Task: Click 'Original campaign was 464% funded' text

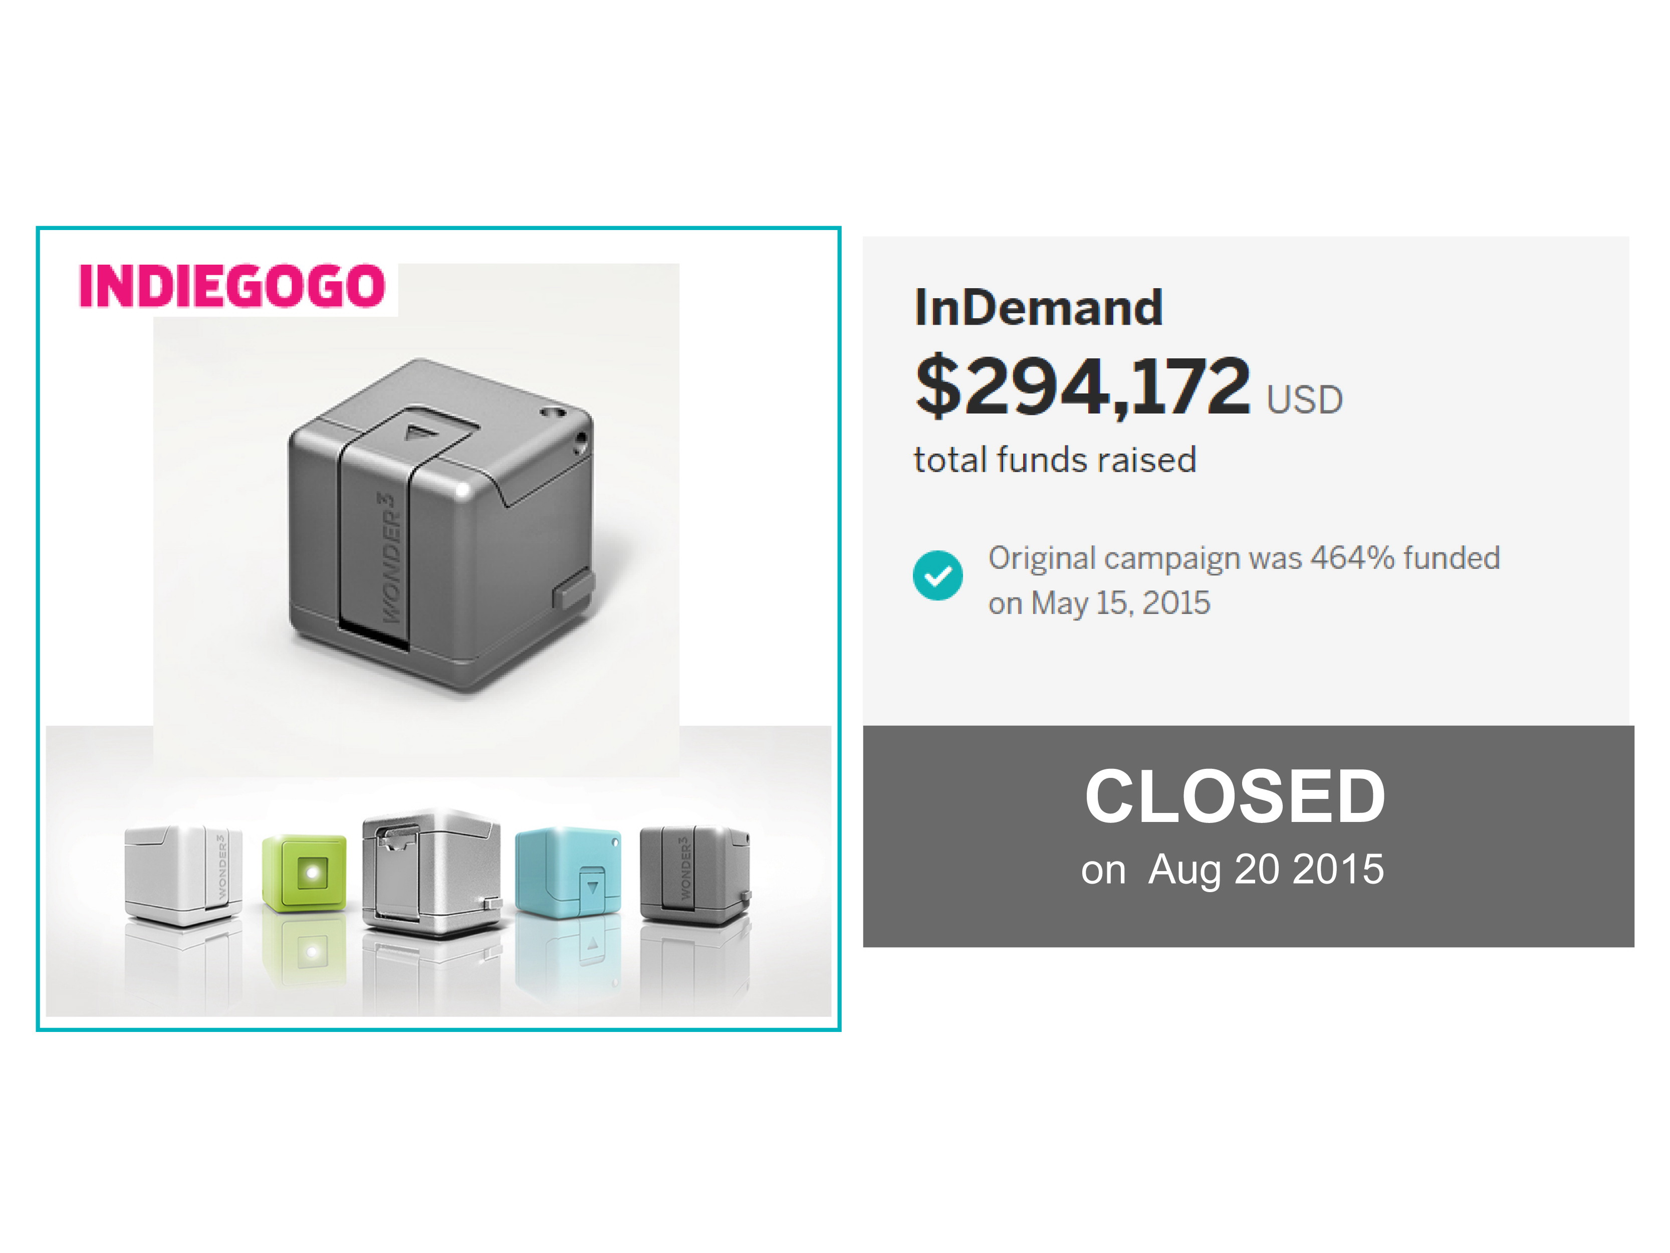Action: [x=1244, y=558]
